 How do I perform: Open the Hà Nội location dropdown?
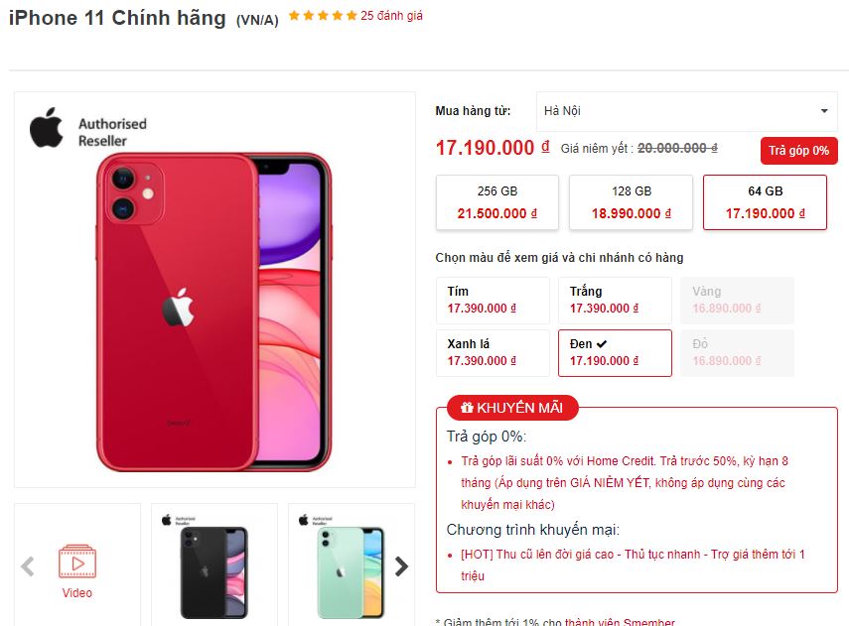[686, 111]
